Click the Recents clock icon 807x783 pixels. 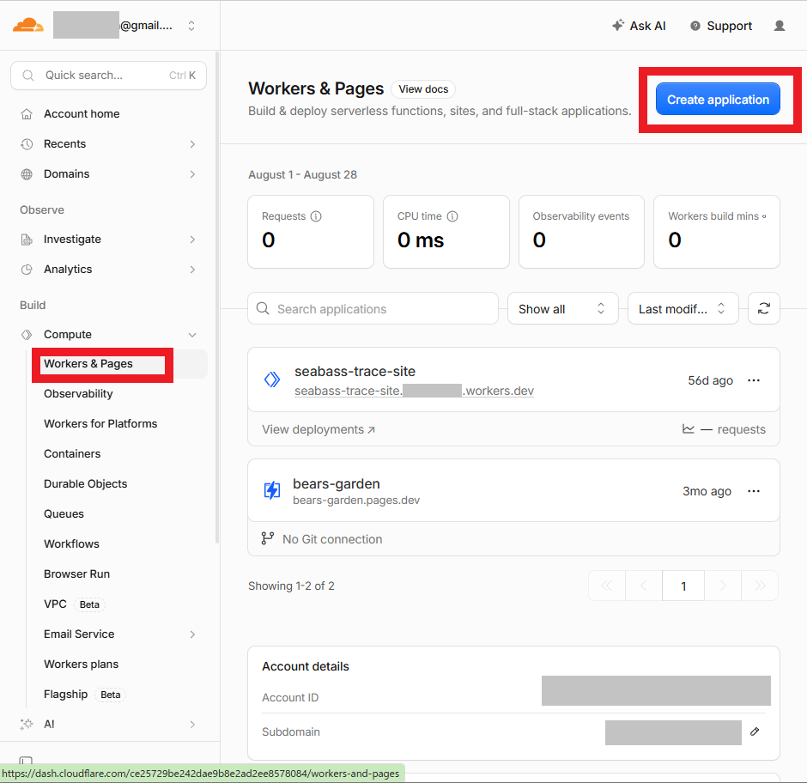click(x=27, y=144)
